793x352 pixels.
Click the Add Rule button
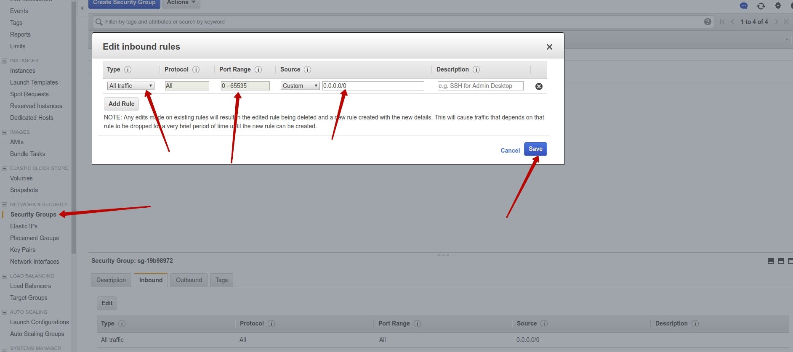point(121,104)
